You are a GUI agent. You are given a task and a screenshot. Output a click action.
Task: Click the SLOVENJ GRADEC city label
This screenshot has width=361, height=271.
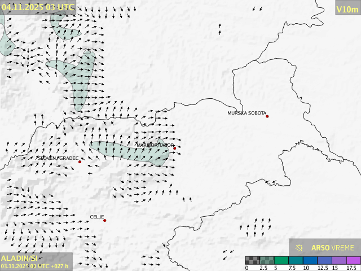point(58,159)
